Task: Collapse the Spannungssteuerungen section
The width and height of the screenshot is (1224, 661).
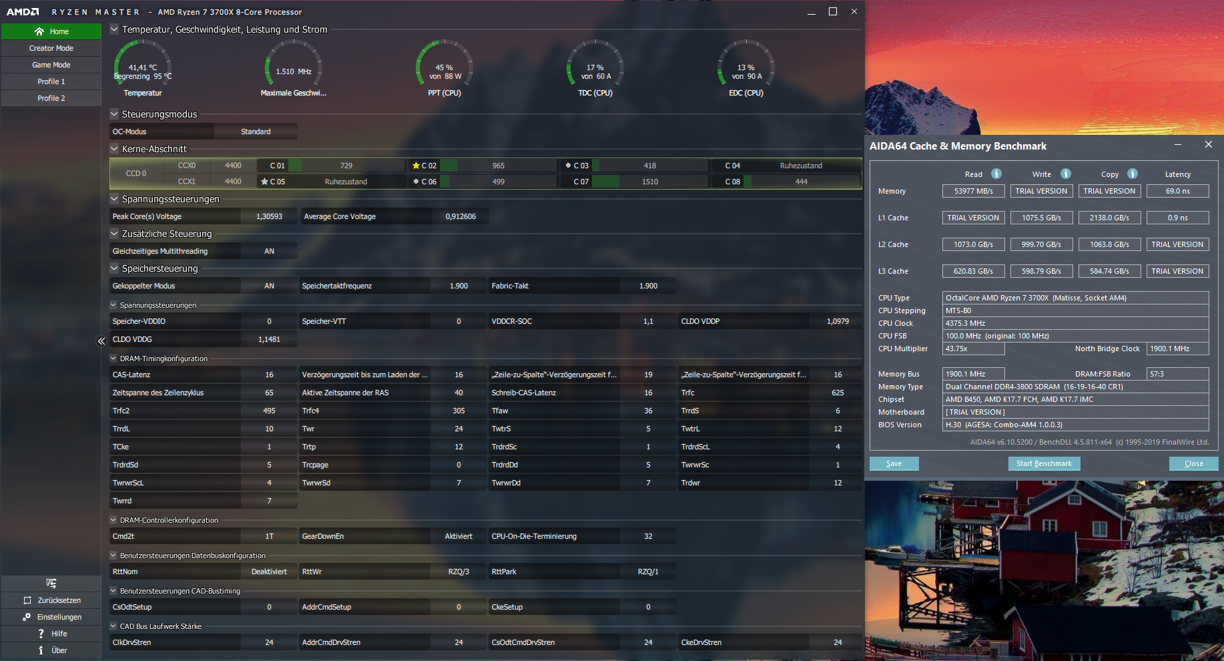Action: tap(114, 199)
